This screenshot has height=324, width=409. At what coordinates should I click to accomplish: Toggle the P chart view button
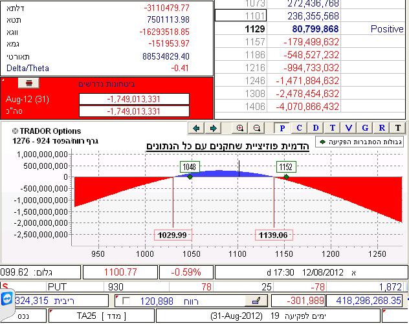(283, 128)
